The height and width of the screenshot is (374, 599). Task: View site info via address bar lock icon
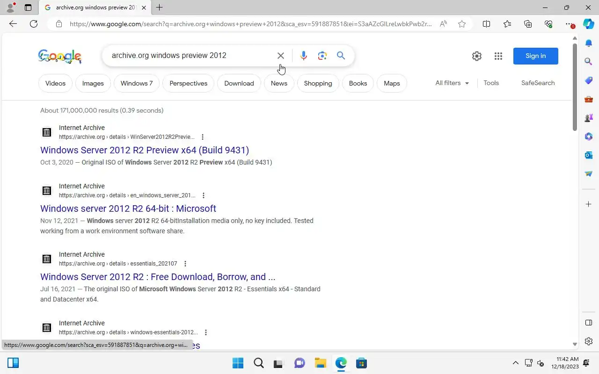58,24
